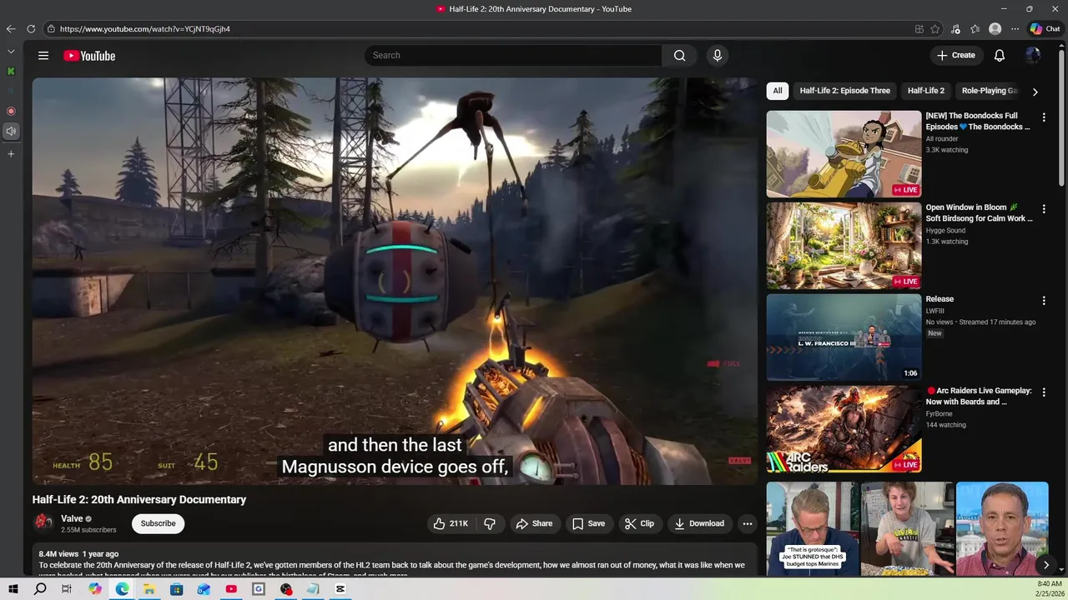Open the Open Window in Bloom thumbnail
Viewport: 1068px width, 600px height.
point(844,246)
